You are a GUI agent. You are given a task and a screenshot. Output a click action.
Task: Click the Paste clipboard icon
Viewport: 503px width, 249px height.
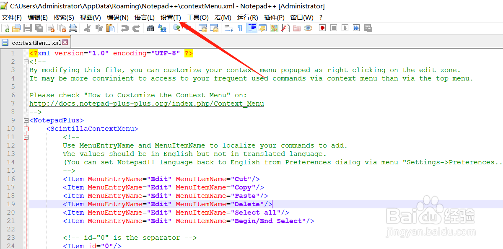point(110,28)
